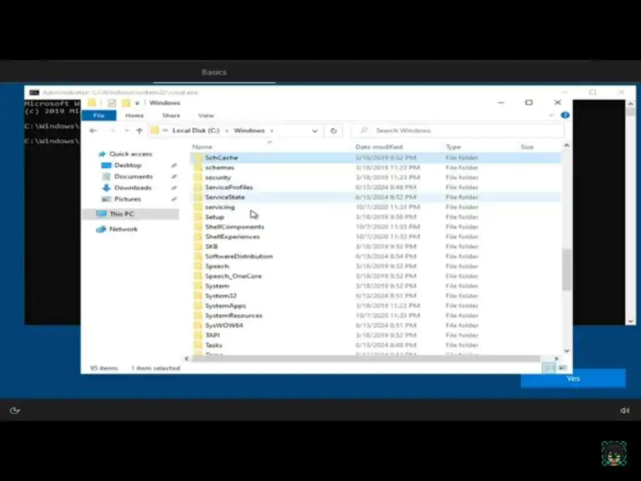This screenshot has width=641, height=481.
Task: Refresh the Windows folder view
Action: click(x=334, y=131)
